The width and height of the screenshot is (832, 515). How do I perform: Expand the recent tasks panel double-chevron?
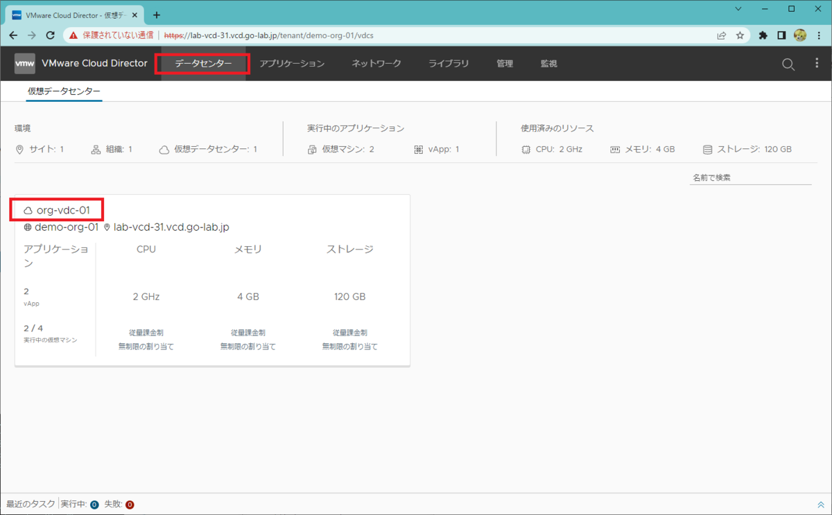click(x=821, y=505)
